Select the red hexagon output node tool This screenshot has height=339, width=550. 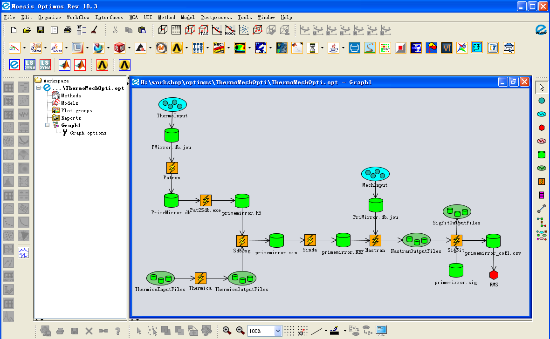click(x=542, y=128)
